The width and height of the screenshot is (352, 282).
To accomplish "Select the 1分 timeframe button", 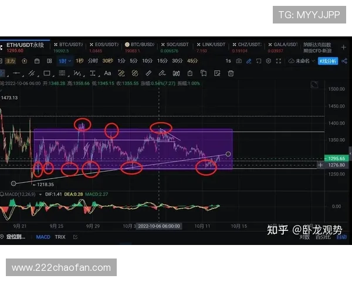I will coord(121,61).
